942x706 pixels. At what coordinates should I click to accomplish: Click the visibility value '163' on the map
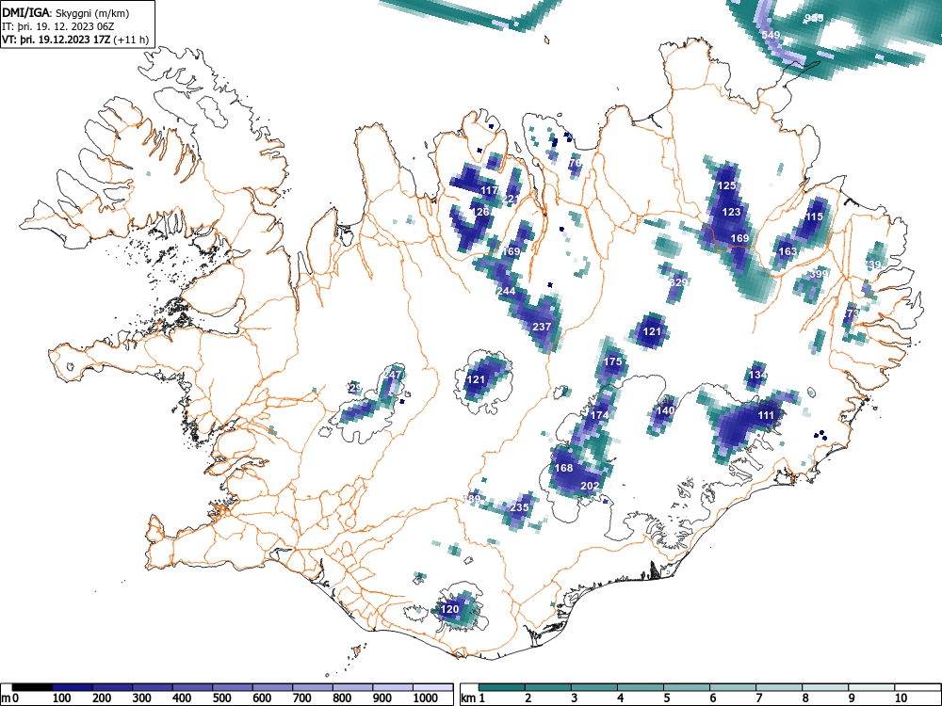788,251
